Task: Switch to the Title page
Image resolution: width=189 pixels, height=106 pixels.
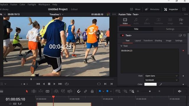Action: tap(136, 29)
